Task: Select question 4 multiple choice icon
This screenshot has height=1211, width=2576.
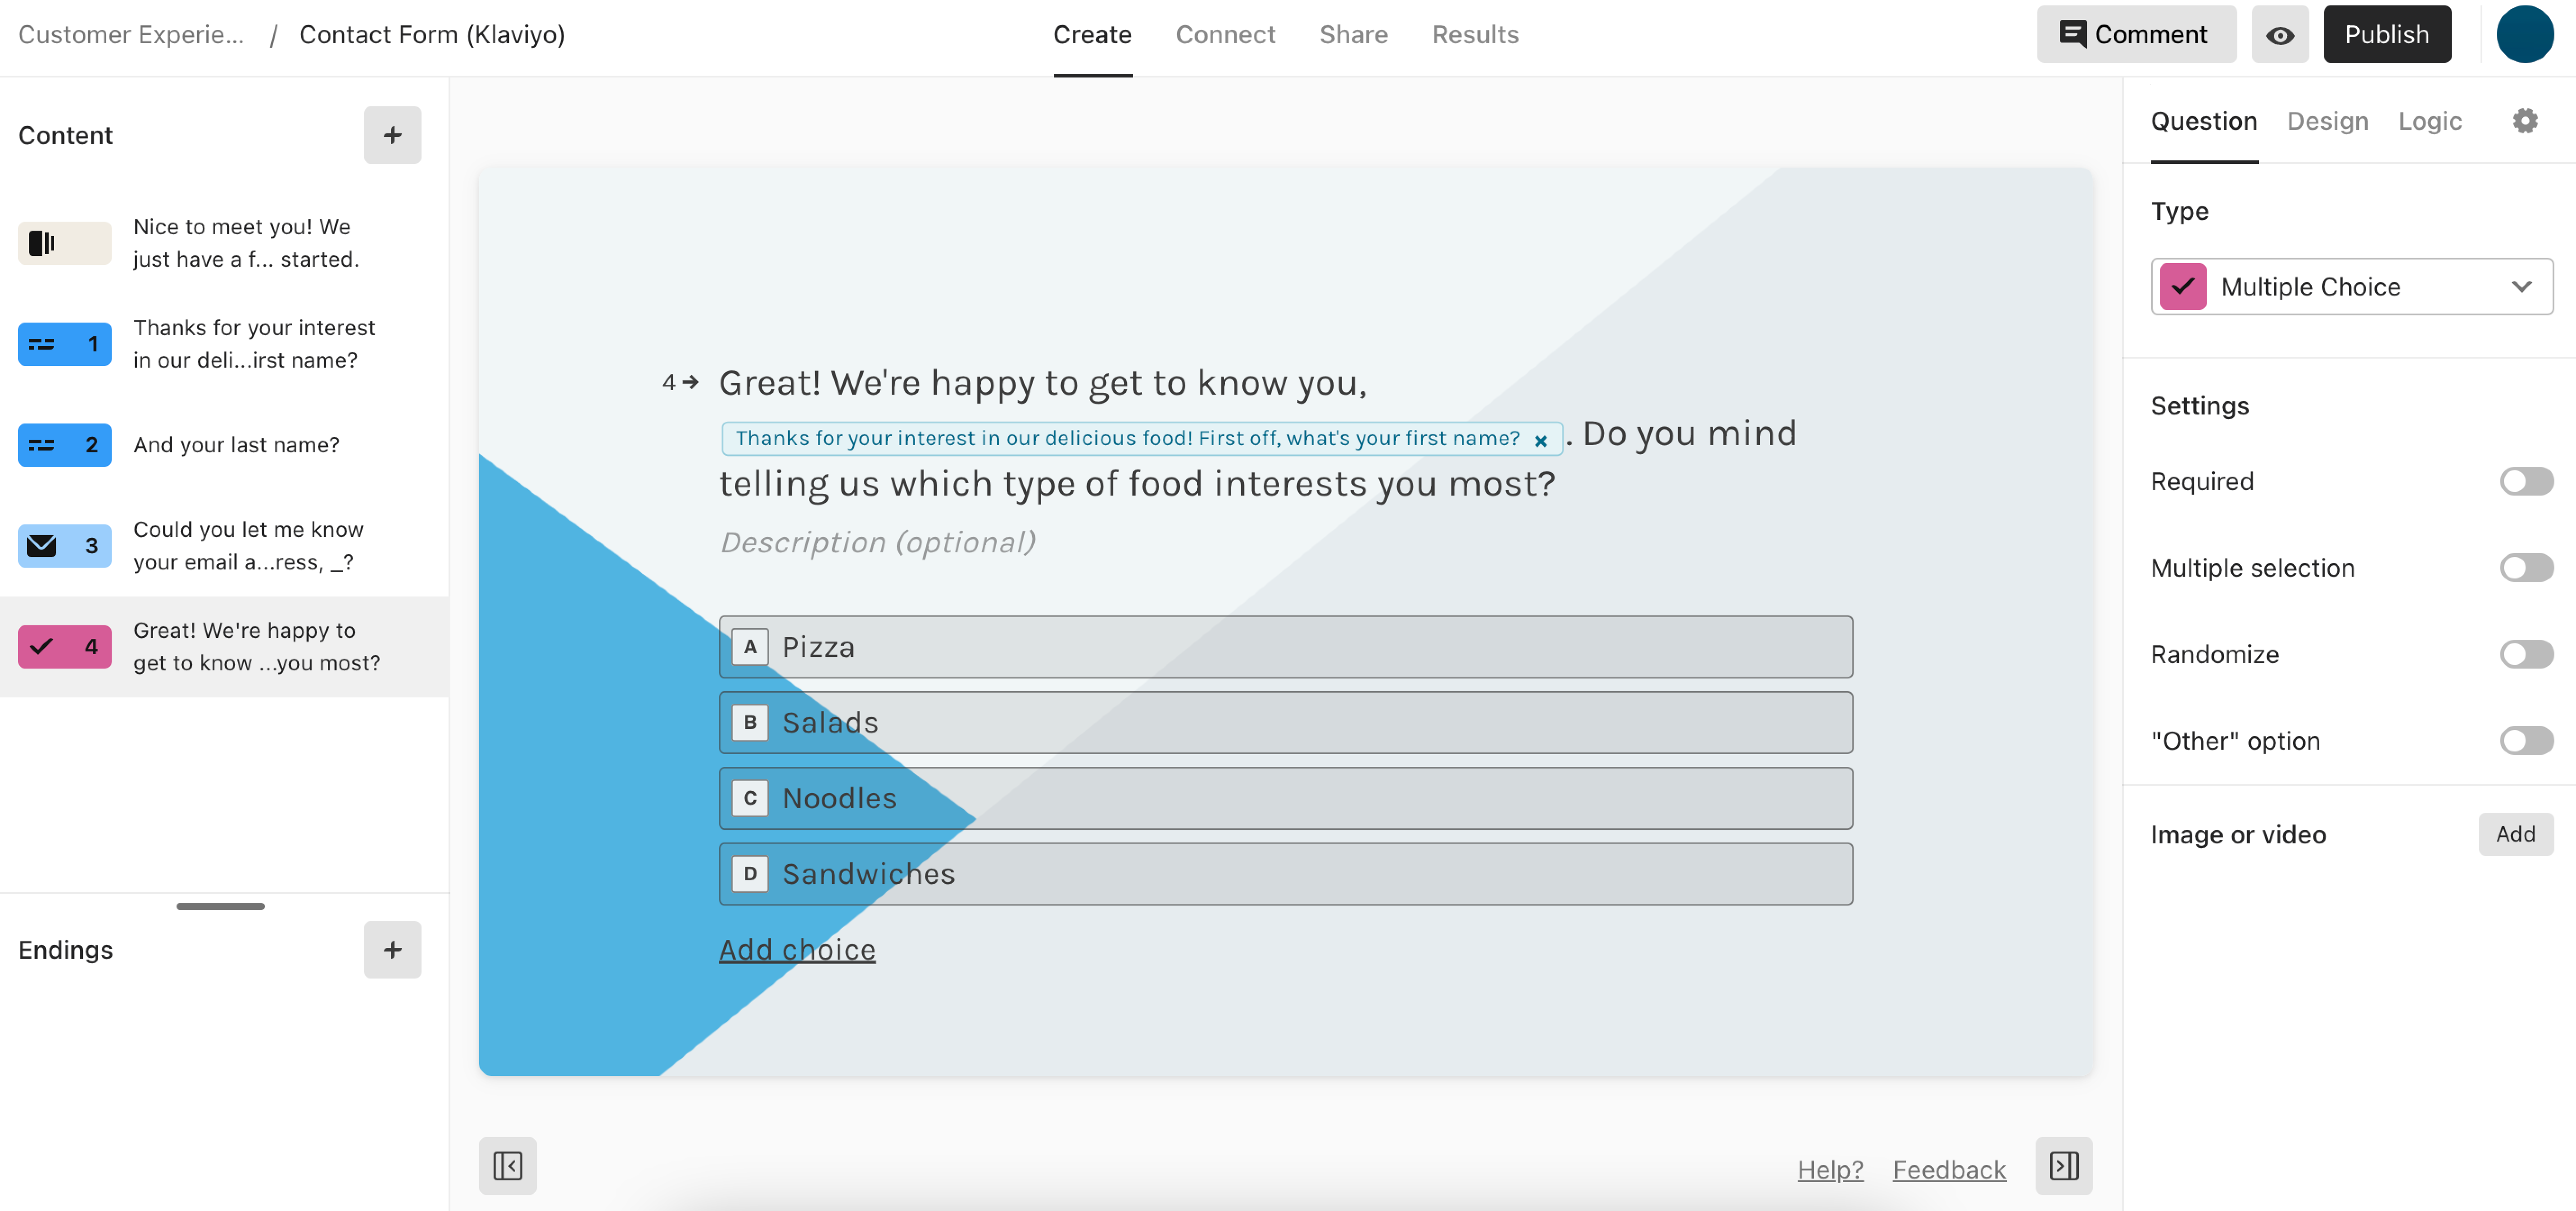Action: click(65, 646)
